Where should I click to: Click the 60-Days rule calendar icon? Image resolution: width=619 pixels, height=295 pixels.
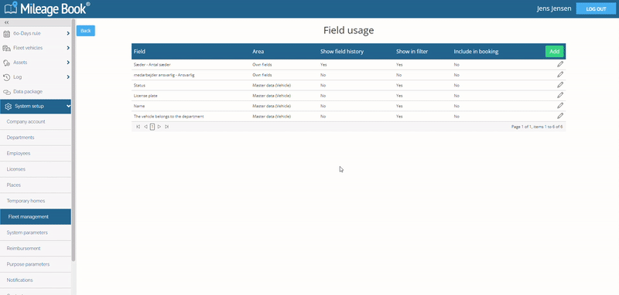pos(6,34)
